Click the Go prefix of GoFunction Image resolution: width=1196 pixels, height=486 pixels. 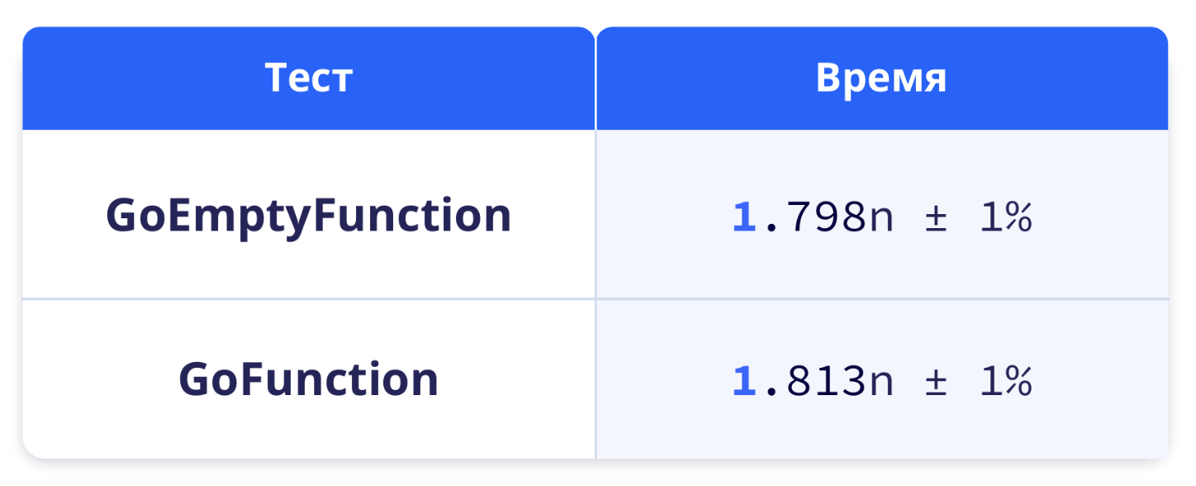tap(207, 379)
